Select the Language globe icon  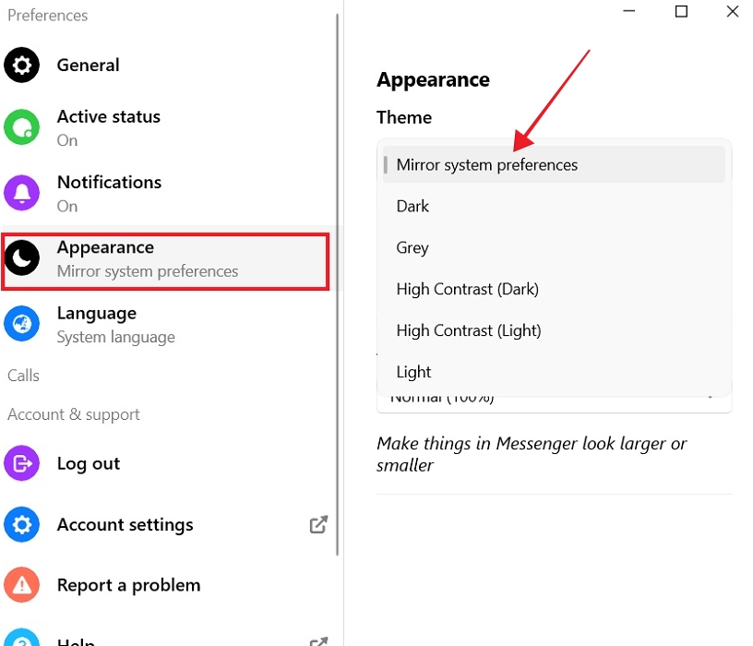[x=22, y=324]
